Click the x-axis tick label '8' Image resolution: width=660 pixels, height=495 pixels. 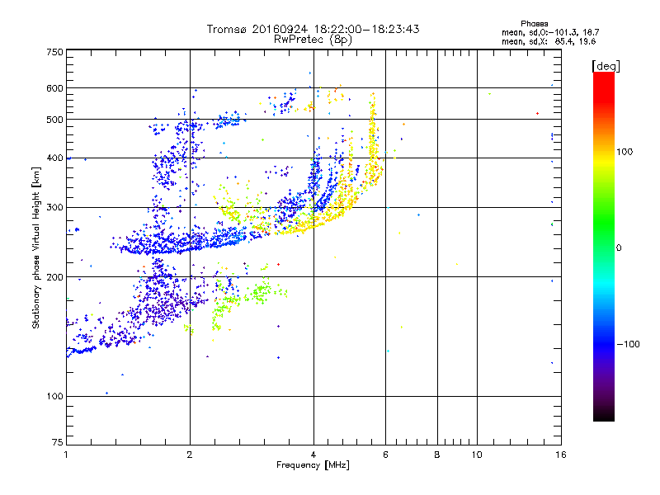click(437, 455)
